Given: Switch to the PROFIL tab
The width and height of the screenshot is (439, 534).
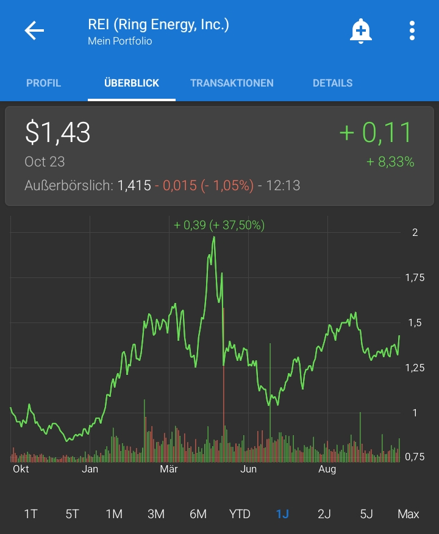Looking at the screenshot, I should pyautogui.click(x=43, y=83).
